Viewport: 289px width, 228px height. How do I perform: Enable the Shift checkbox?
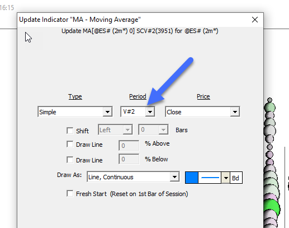pos(70,131)
